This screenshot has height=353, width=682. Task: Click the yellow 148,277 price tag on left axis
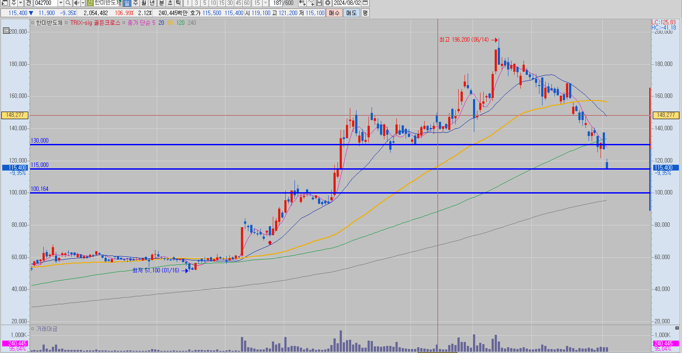point(15,115)
